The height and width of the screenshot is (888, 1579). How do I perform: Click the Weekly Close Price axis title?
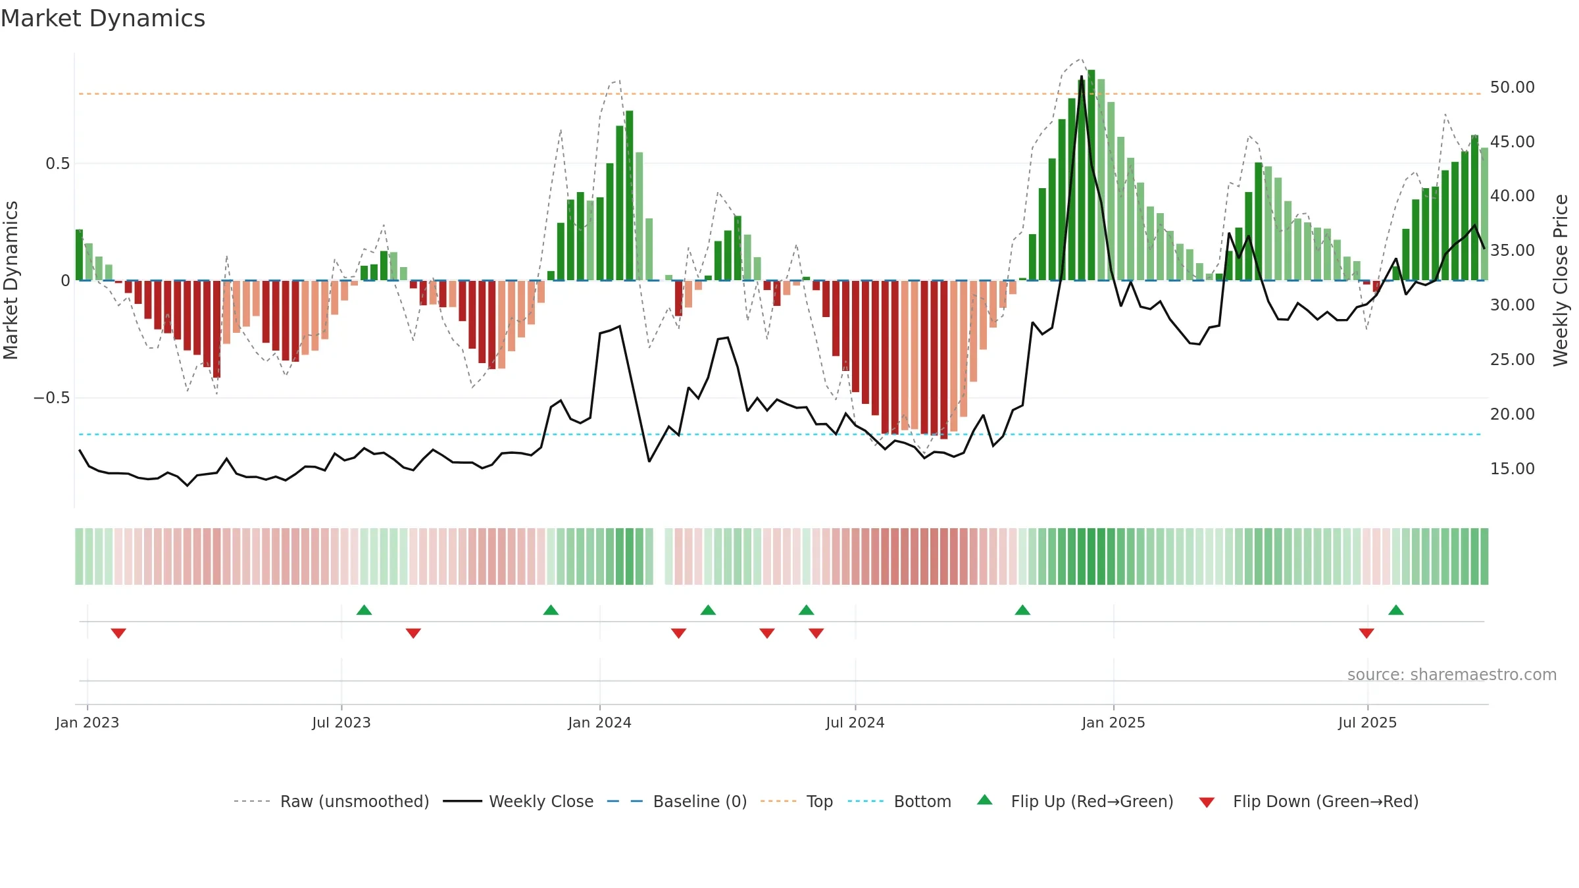point(1561,280)
